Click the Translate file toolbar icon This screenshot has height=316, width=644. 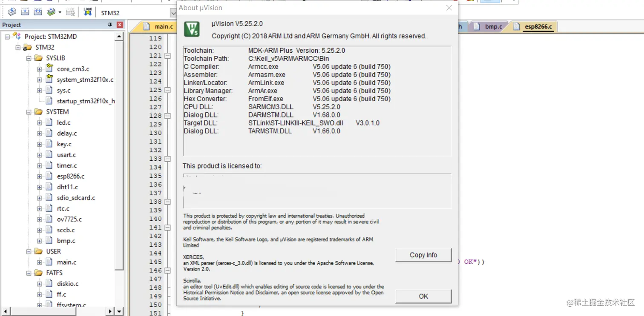point(12,12)
